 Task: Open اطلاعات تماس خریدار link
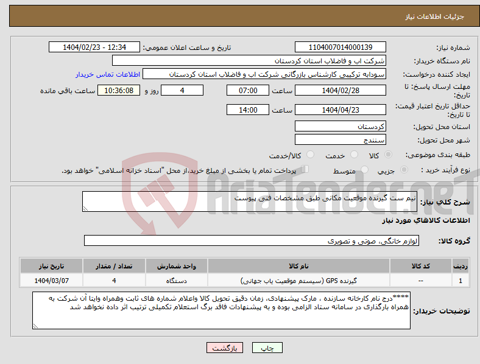click(108, 74)
